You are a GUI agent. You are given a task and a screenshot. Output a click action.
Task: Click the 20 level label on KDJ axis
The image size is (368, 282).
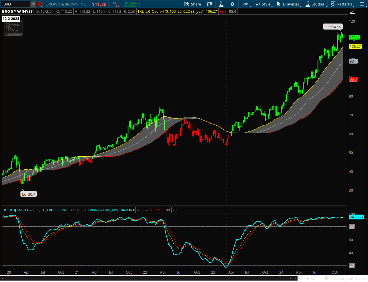click(352, 265)
